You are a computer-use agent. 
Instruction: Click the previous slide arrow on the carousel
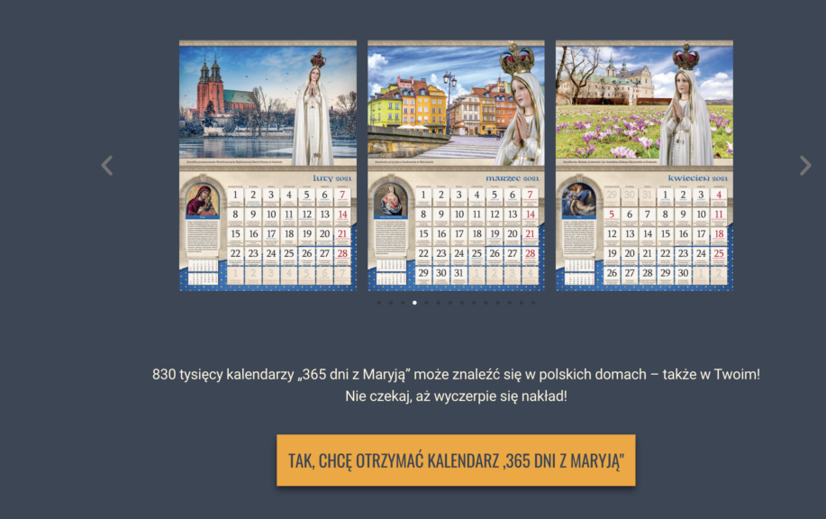[x=107, y=166]
